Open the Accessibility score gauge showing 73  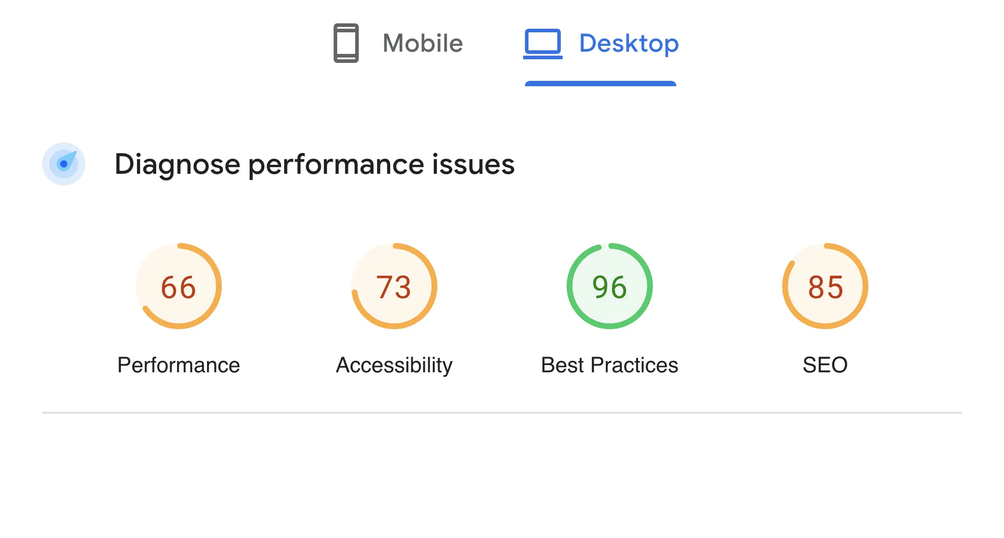[x=394, y=287]
